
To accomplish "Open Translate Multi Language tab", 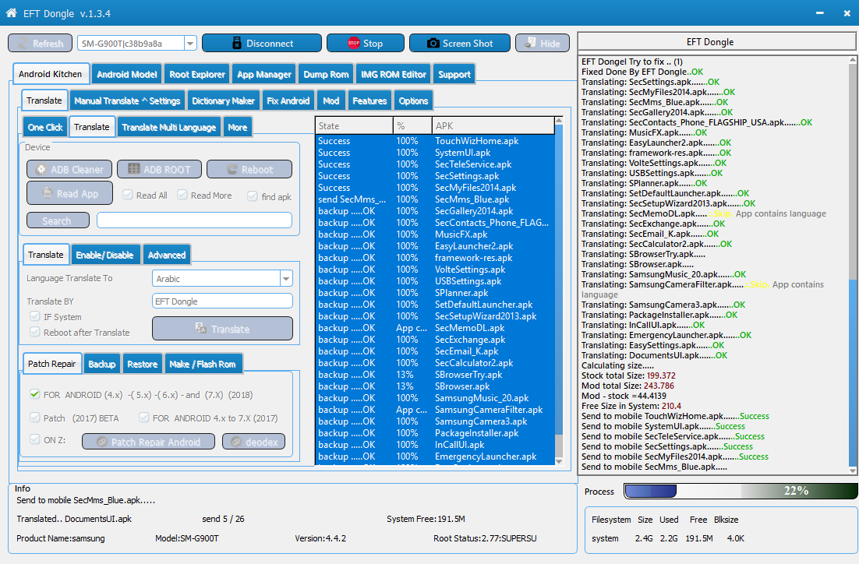I will click(x=168, y=127).
